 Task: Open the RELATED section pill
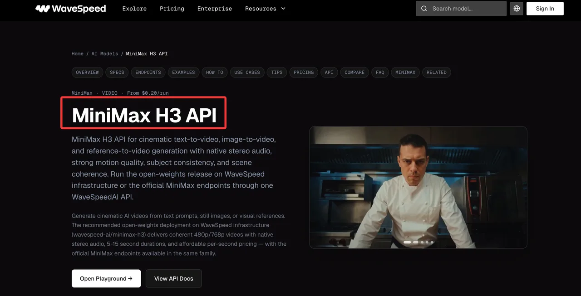pyautogui.click(x=437, y=72)
